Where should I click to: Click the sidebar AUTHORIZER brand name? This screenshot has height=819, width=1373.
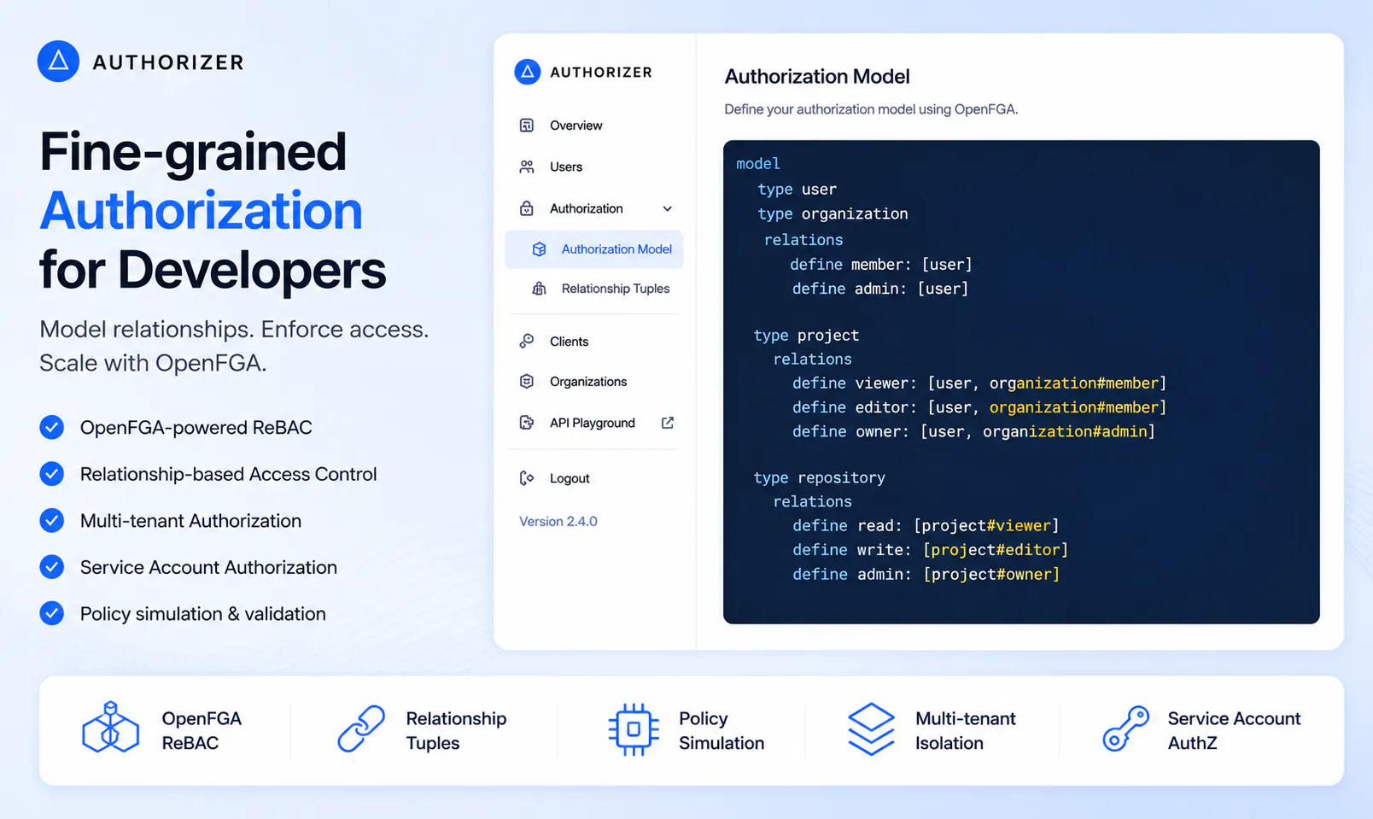[x=601, y=73]
